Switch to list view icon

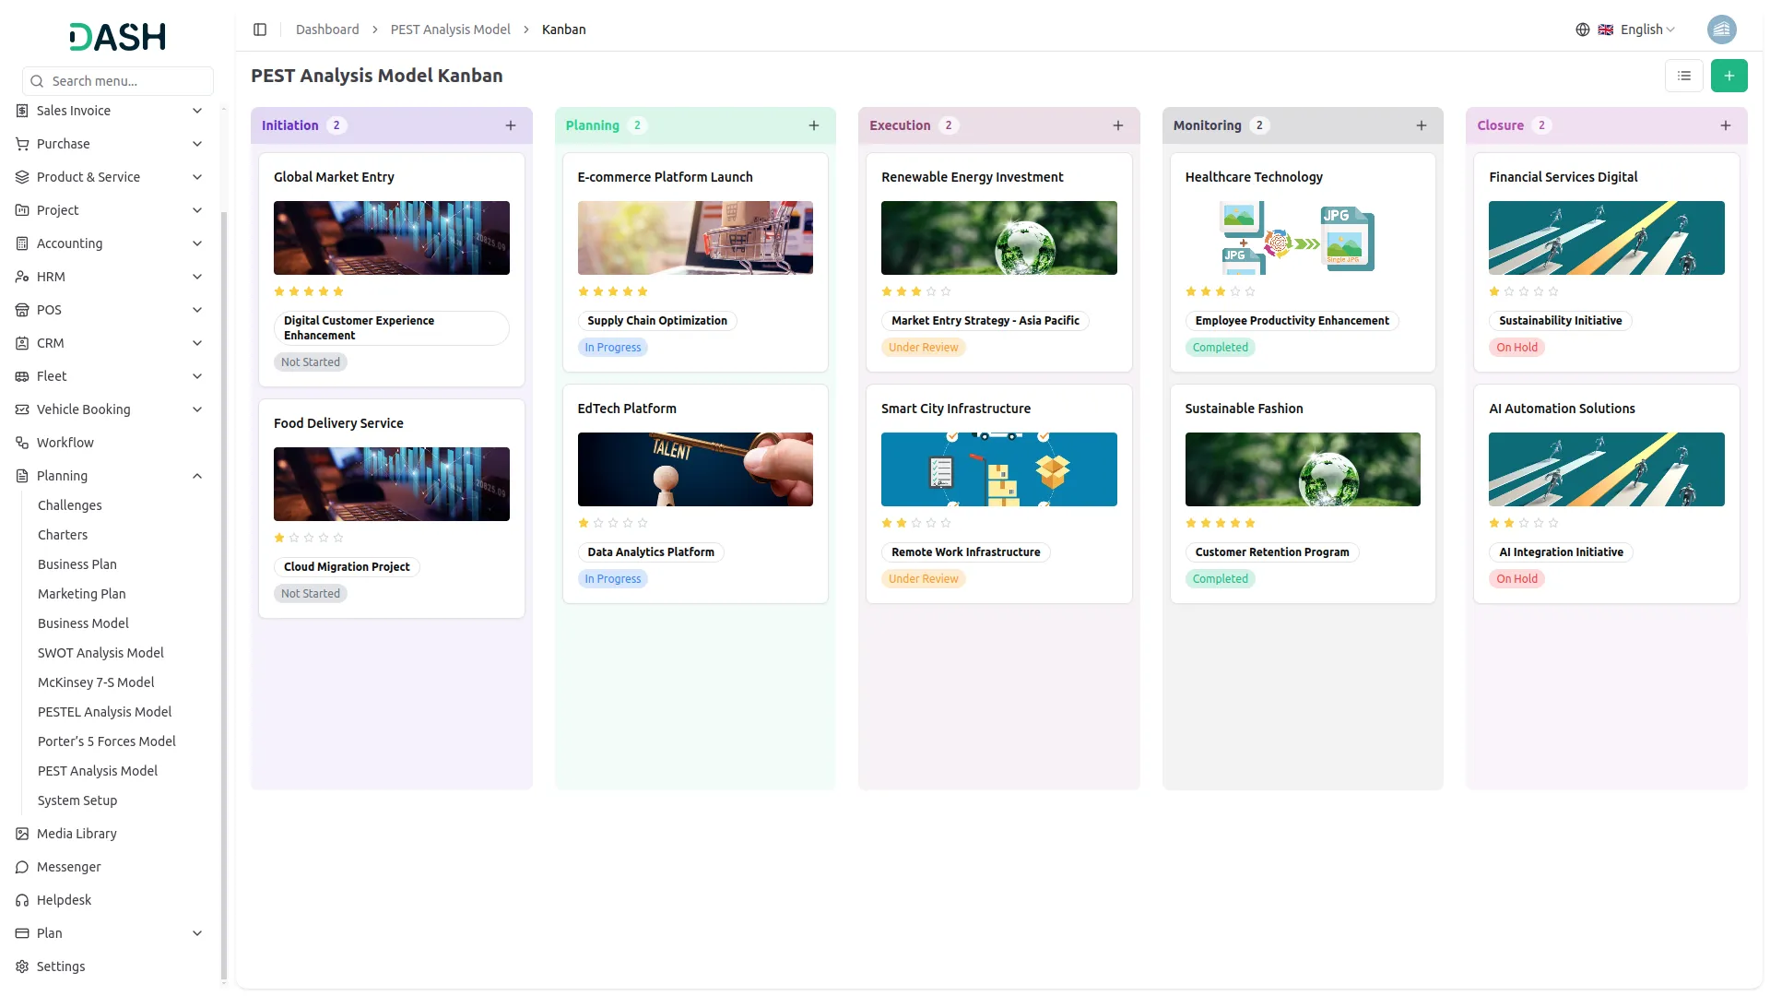point(1683,76)
